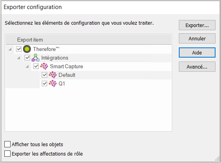This screenshot has width=221, height=163.
Task: Click the Intégrations network icon
Action: [x=36, y=58]
